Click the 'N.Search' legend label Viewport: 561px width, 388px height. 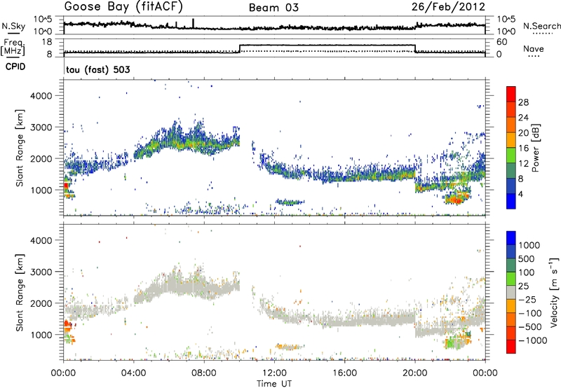(541, 26)
